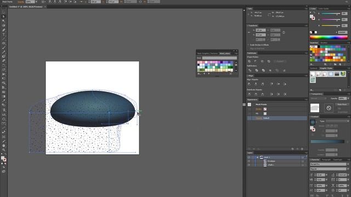Click the cyan slider in Color panel

[x=331, y=14]
